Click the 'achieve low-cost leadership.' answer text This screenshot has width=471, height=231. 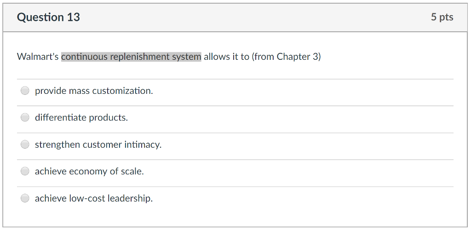click(94, 198)
